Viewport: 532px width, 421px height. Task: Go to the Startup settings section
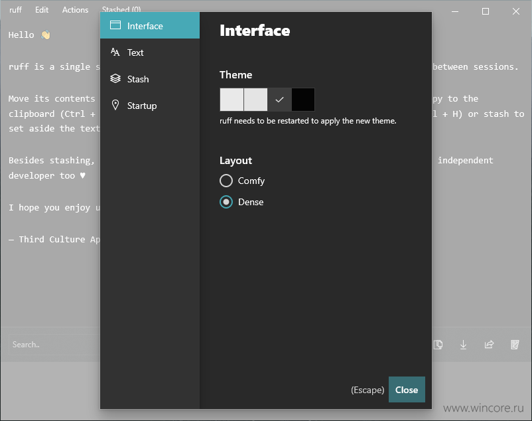point(150,105)
